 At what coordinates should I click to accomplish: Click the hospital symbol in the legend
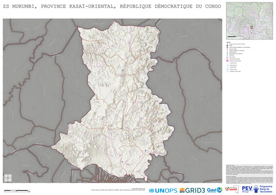(x=227, y=46)
